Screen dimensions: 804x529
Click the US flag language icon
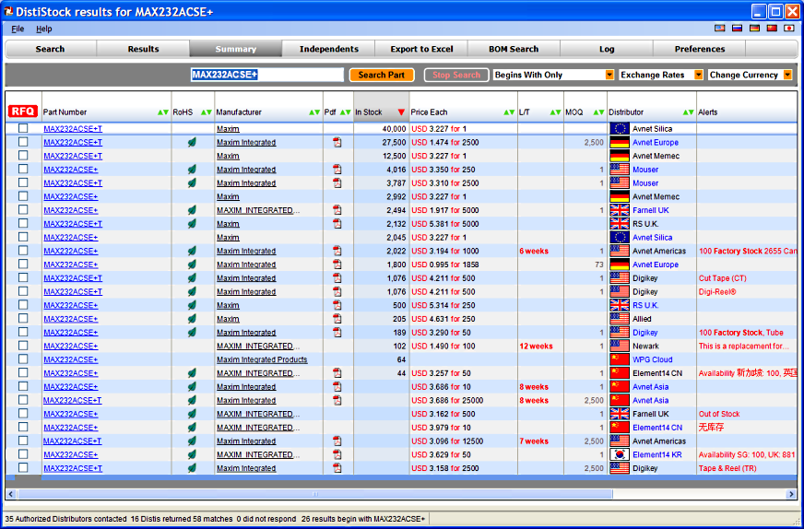click(720, 29)
